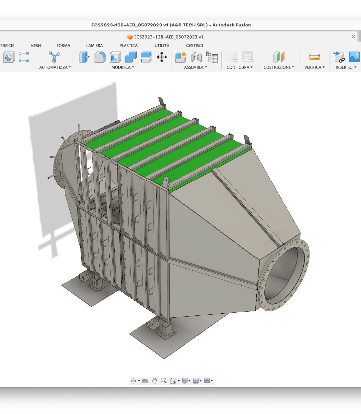Image resolution: width=361 pixels, height=414 pixels.
Task: Click the Measure ruler icon
Action: click(x=314, y=57)
